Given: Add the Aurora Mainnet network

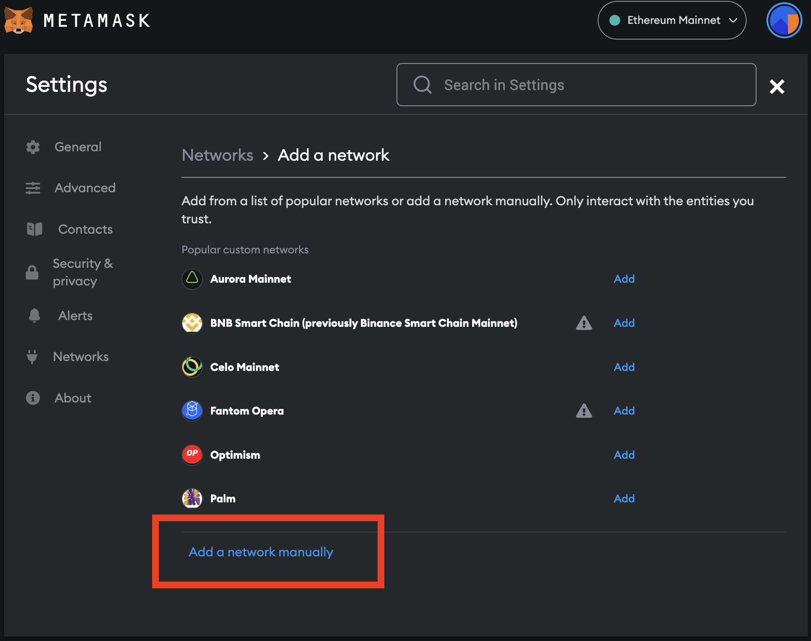Looking at the screenshot, I should (x=624, y=279).
